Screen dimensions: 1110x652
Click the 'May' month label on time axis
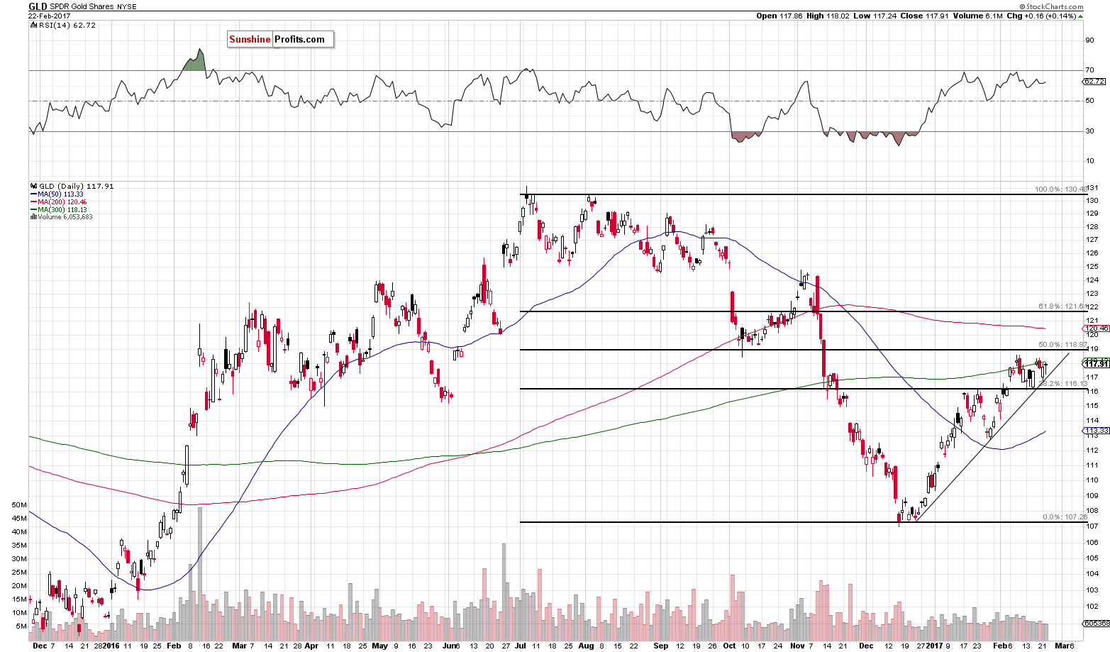point(379,646)
